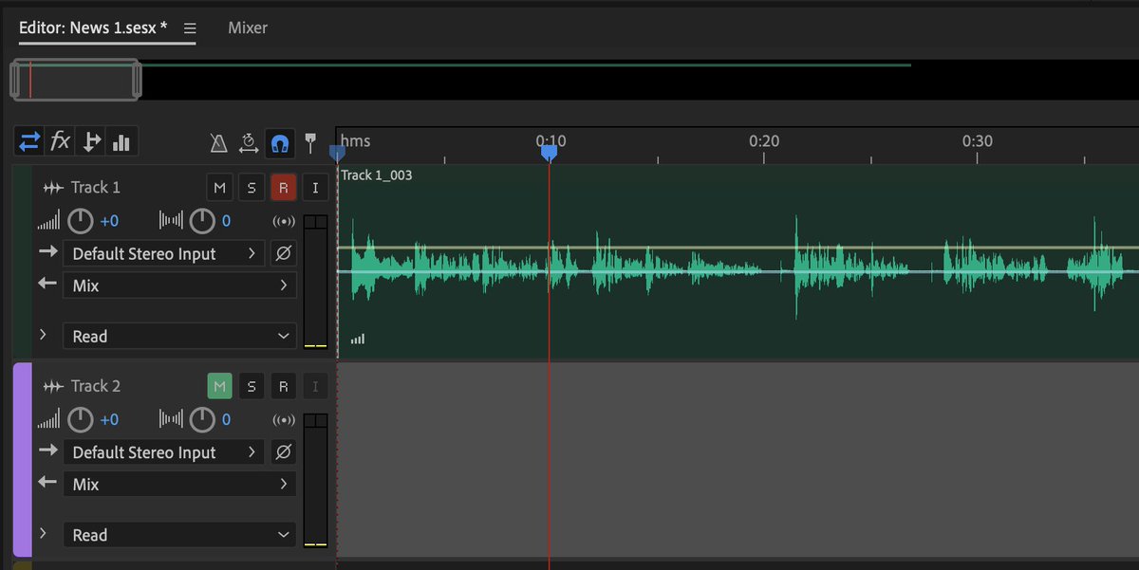Click the hms time format label
1139x570 pixels.
pos(356,140)
